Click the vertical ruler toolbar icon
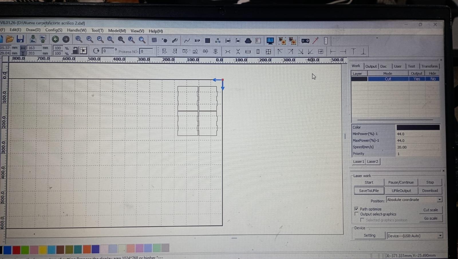The width and height of the screenshot is (458, 259). click(x=325, y=41)
